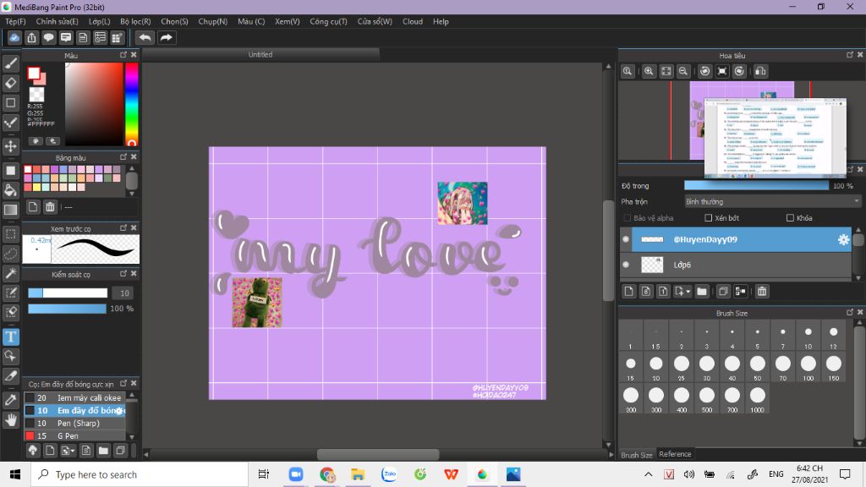Click the cloud save icon
This screenshot has width=866, height=487.
coord(14,37)
